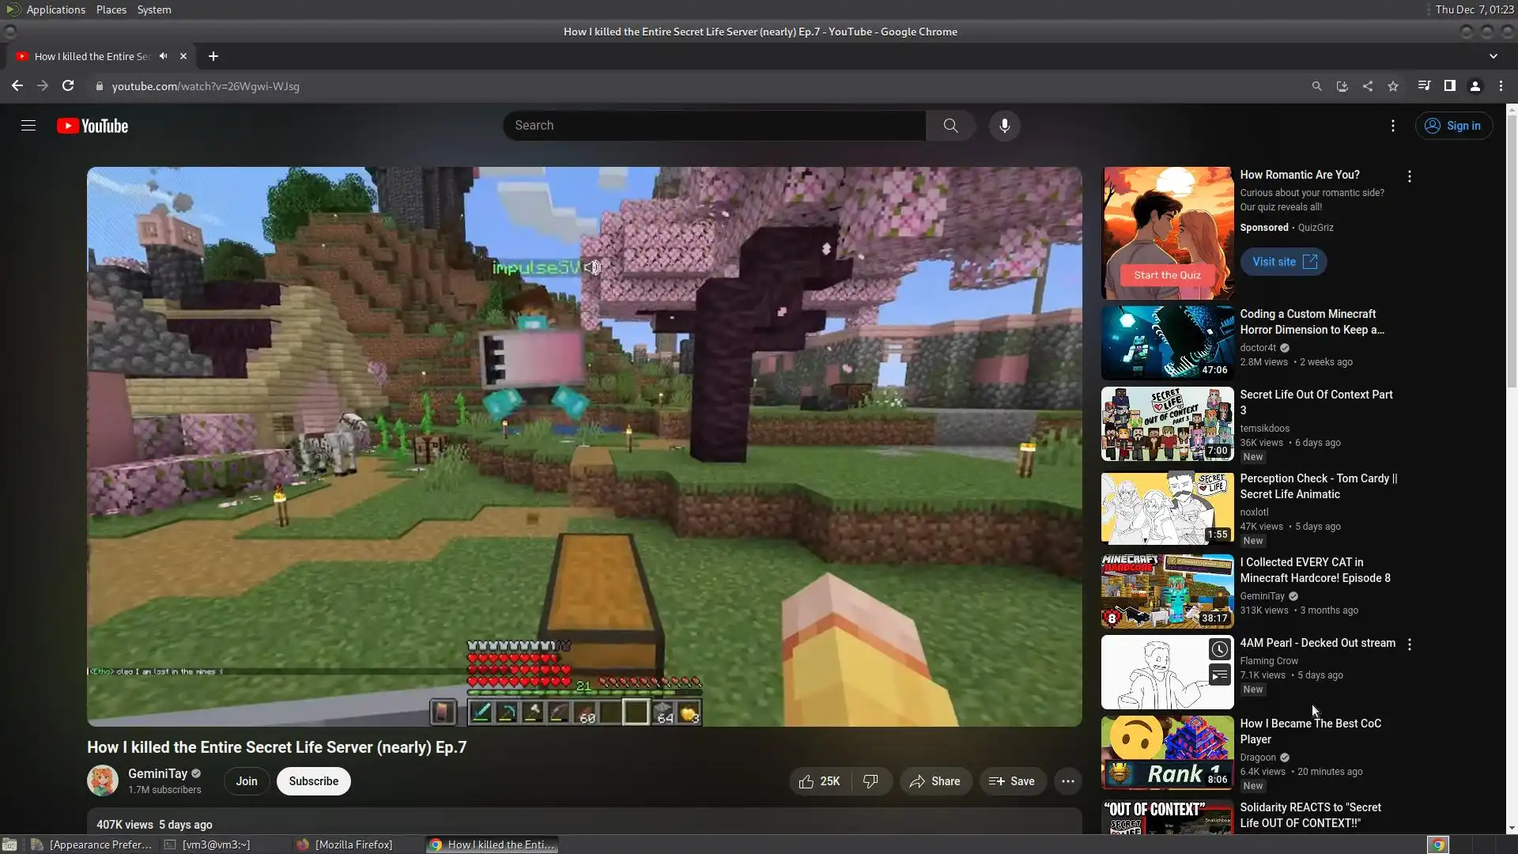
Task: Dislike the video with thumbs down
Action: tap(870, 781)
